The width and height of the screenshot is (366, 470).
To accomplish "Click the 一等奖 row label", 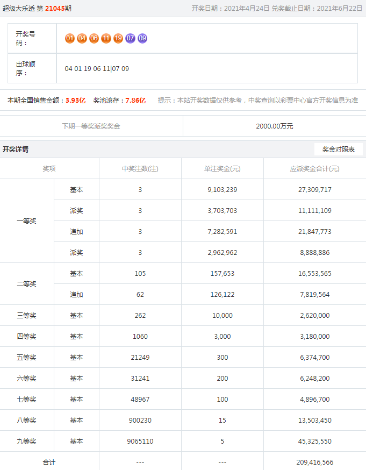I will (x=27, y=221).
